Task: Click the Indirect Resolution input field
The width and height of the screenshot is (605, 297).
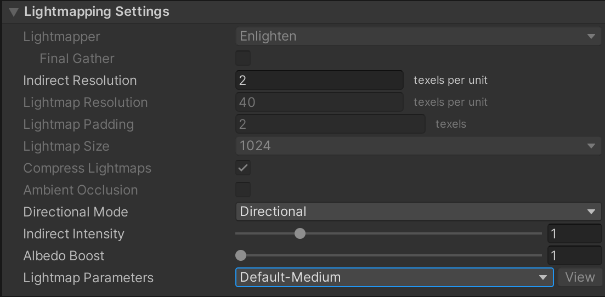Action: 319,81
